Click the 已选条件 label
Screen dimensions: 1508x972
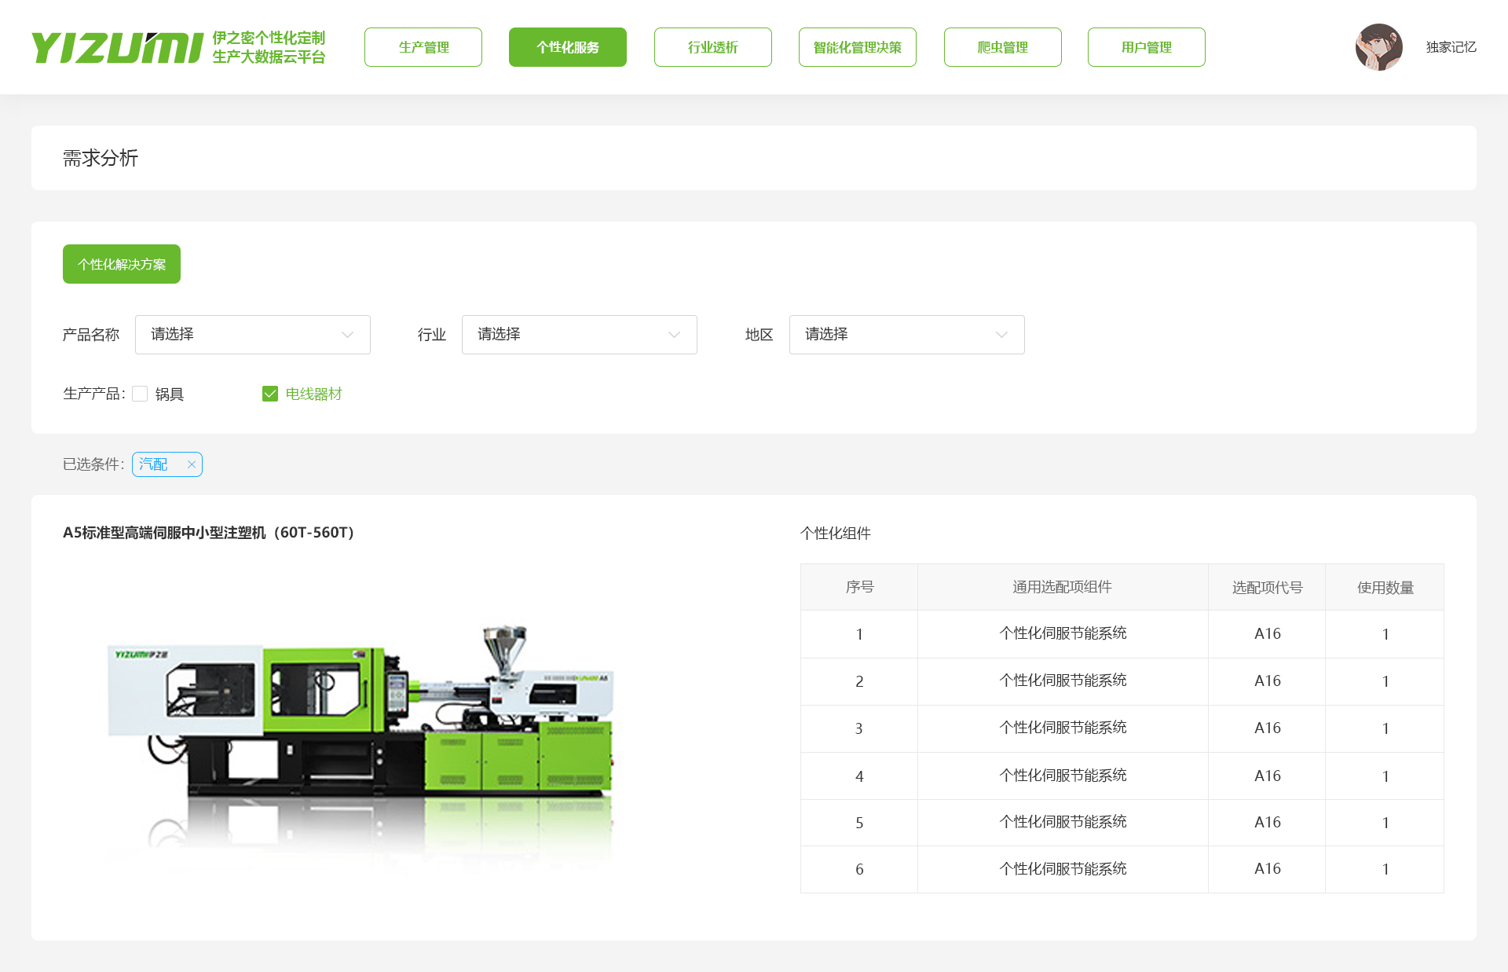[93, 464]
